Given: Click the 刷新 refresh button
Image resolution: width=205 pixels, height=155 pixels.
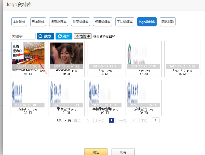Looking at the screenshot, I should (x=64, y=36).
